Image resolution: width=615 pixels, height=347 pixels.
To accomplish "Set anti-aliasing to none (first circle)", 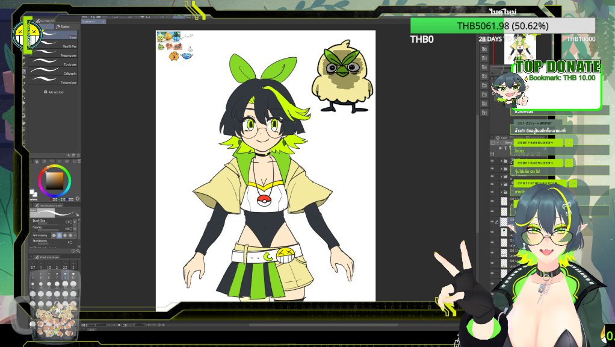I will point(54,235).
